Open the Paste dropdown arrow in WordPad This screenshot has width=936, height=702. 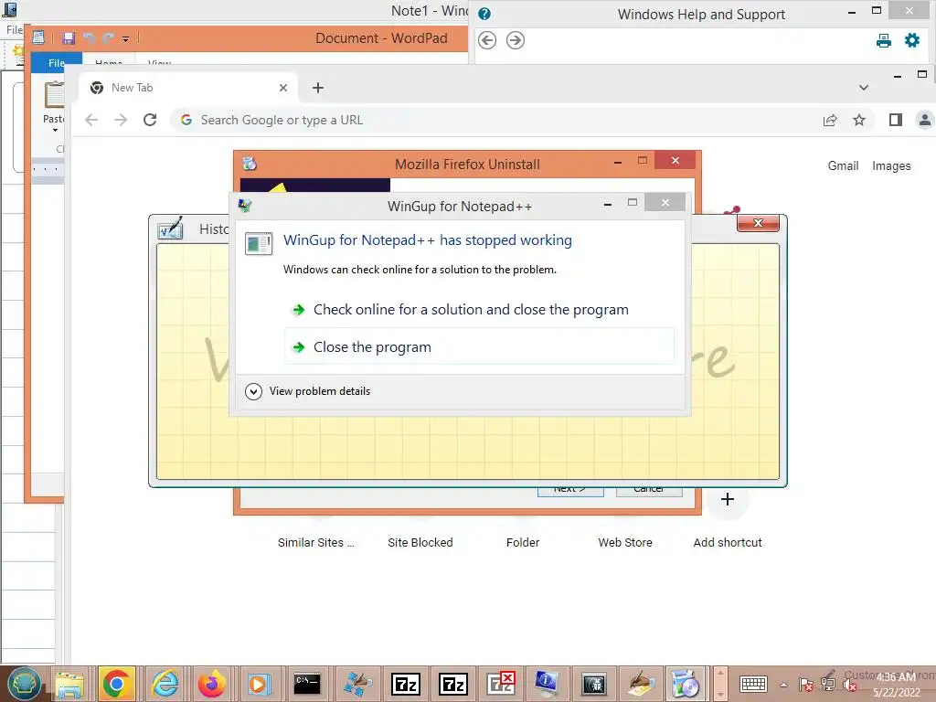[55, 130]
